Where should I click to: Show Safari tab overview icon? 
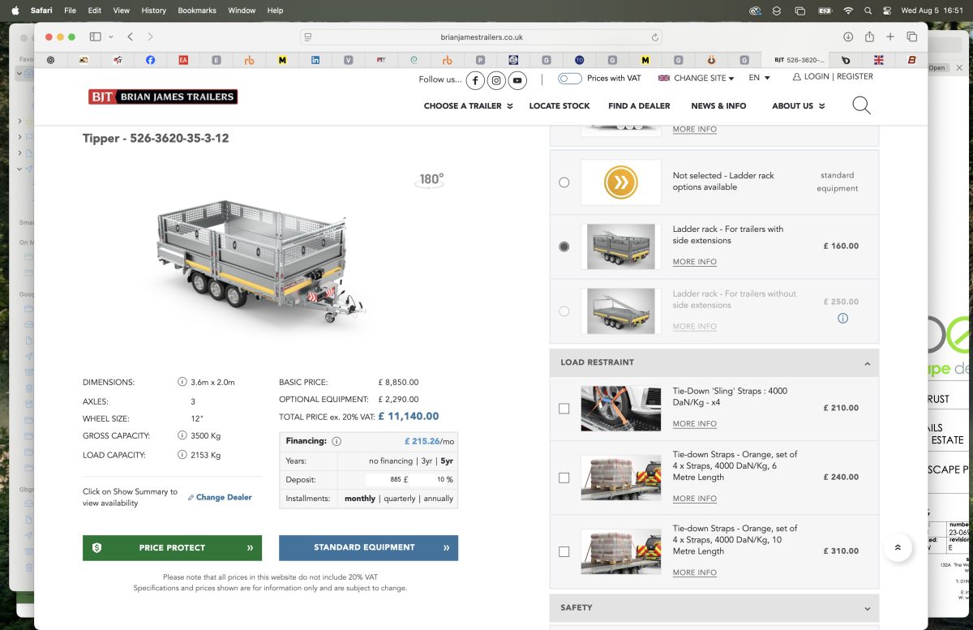(911, 36)
